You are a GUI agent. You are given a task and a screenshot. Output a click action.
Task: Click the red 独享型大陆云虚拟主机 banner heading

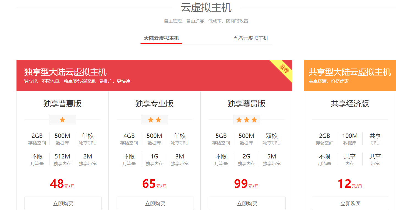[x=65, y=72]
